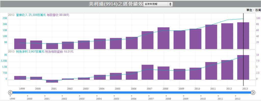Select the 2001 dot marker below the slider

tap(45, 96)
